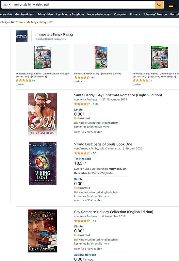Open Neuerscheinungen in the nav bar

click(99, 14)
